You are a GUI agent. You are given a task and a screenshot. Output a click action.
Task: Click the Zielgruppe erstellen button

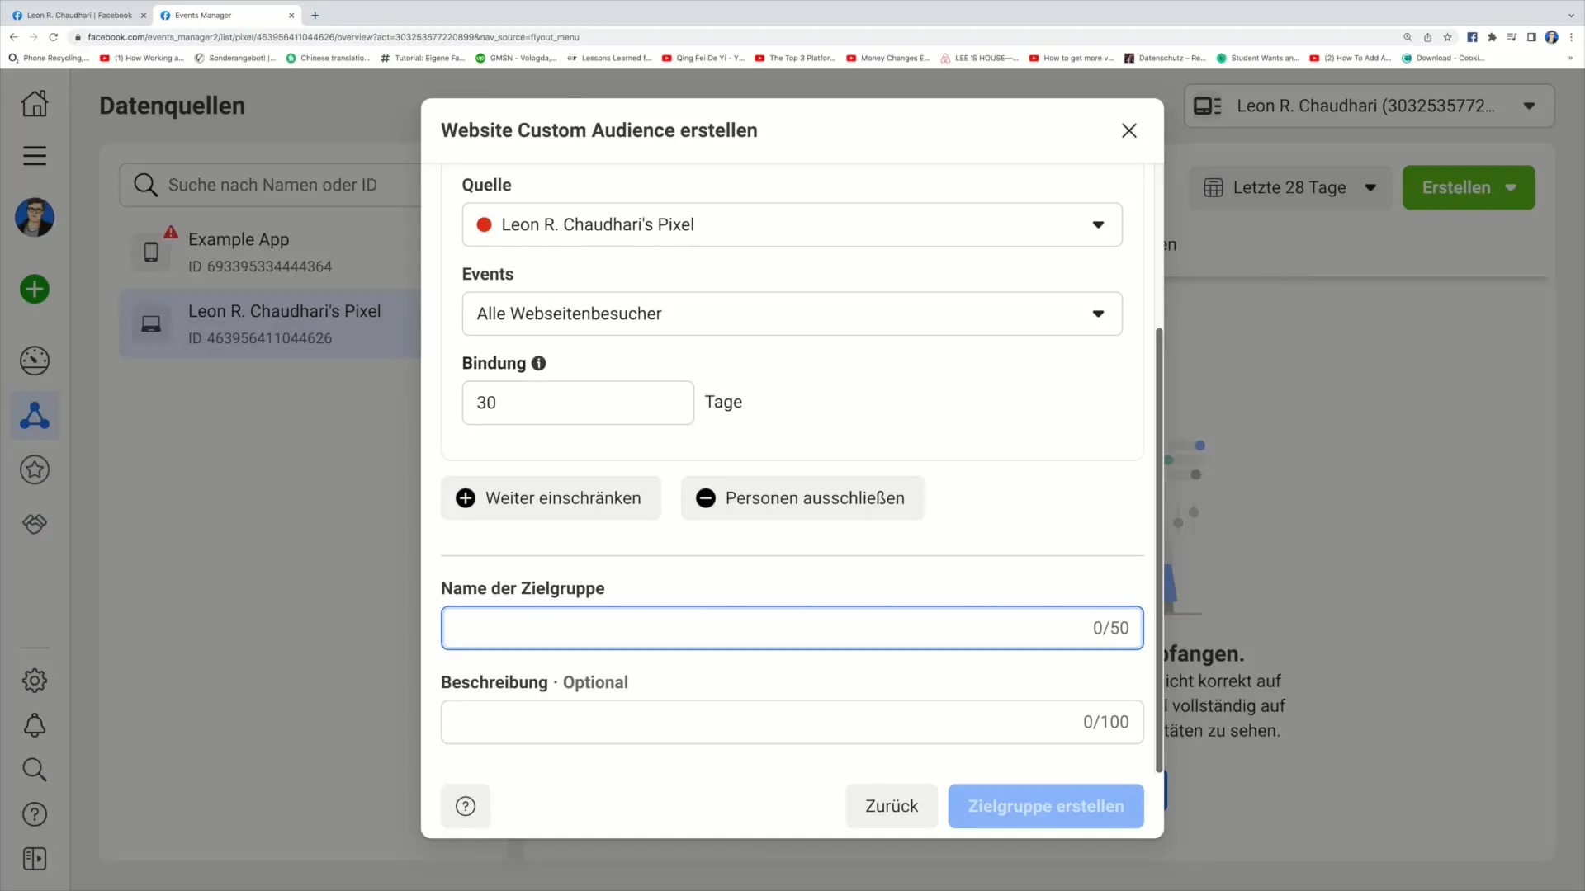1046,806
